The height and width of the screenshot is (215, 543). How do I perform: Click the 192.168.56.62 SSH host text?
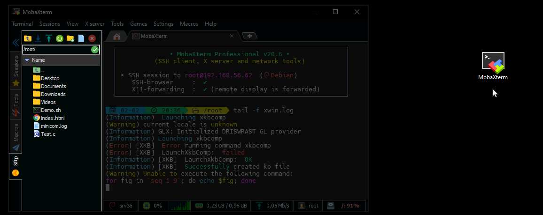click(230, 75)
